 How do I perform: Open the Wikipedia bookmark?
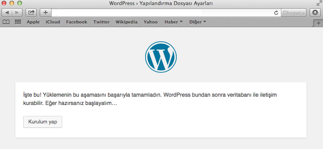click(x=126, y=22)
